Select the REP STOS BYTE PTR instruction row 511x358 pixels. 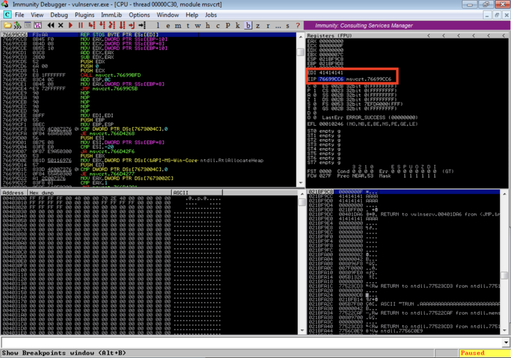pyautogui.click(x=149, y=34)
